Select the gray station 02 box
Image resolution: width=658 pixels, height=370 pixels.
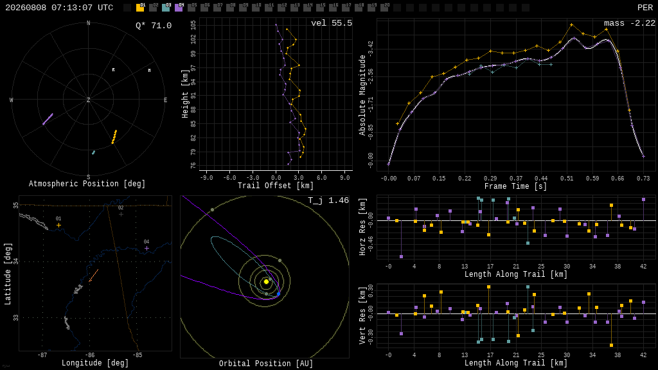(153, 8)
